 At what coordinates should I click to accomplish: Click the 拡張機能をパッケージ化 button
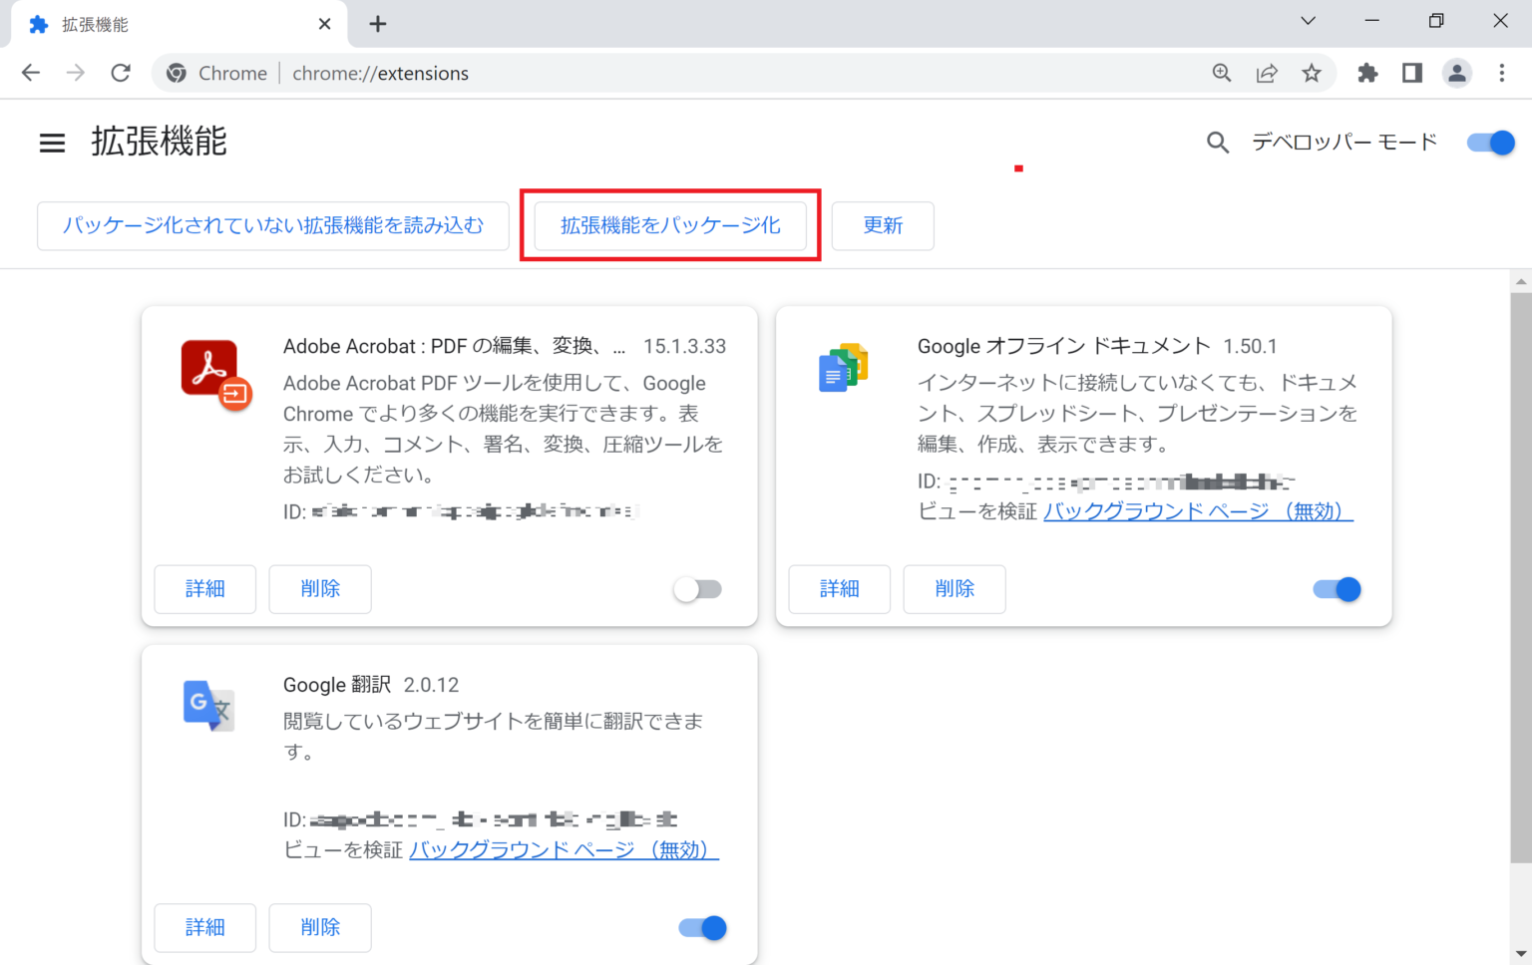click(669, 226)
